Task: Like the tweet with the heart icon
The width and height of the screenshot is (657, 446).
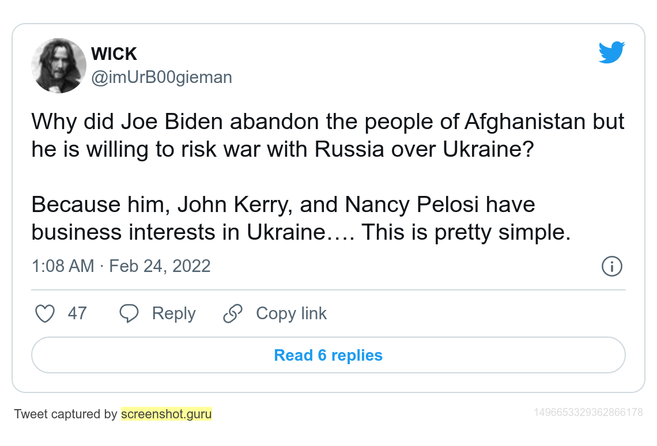Action: coord(45,313)
